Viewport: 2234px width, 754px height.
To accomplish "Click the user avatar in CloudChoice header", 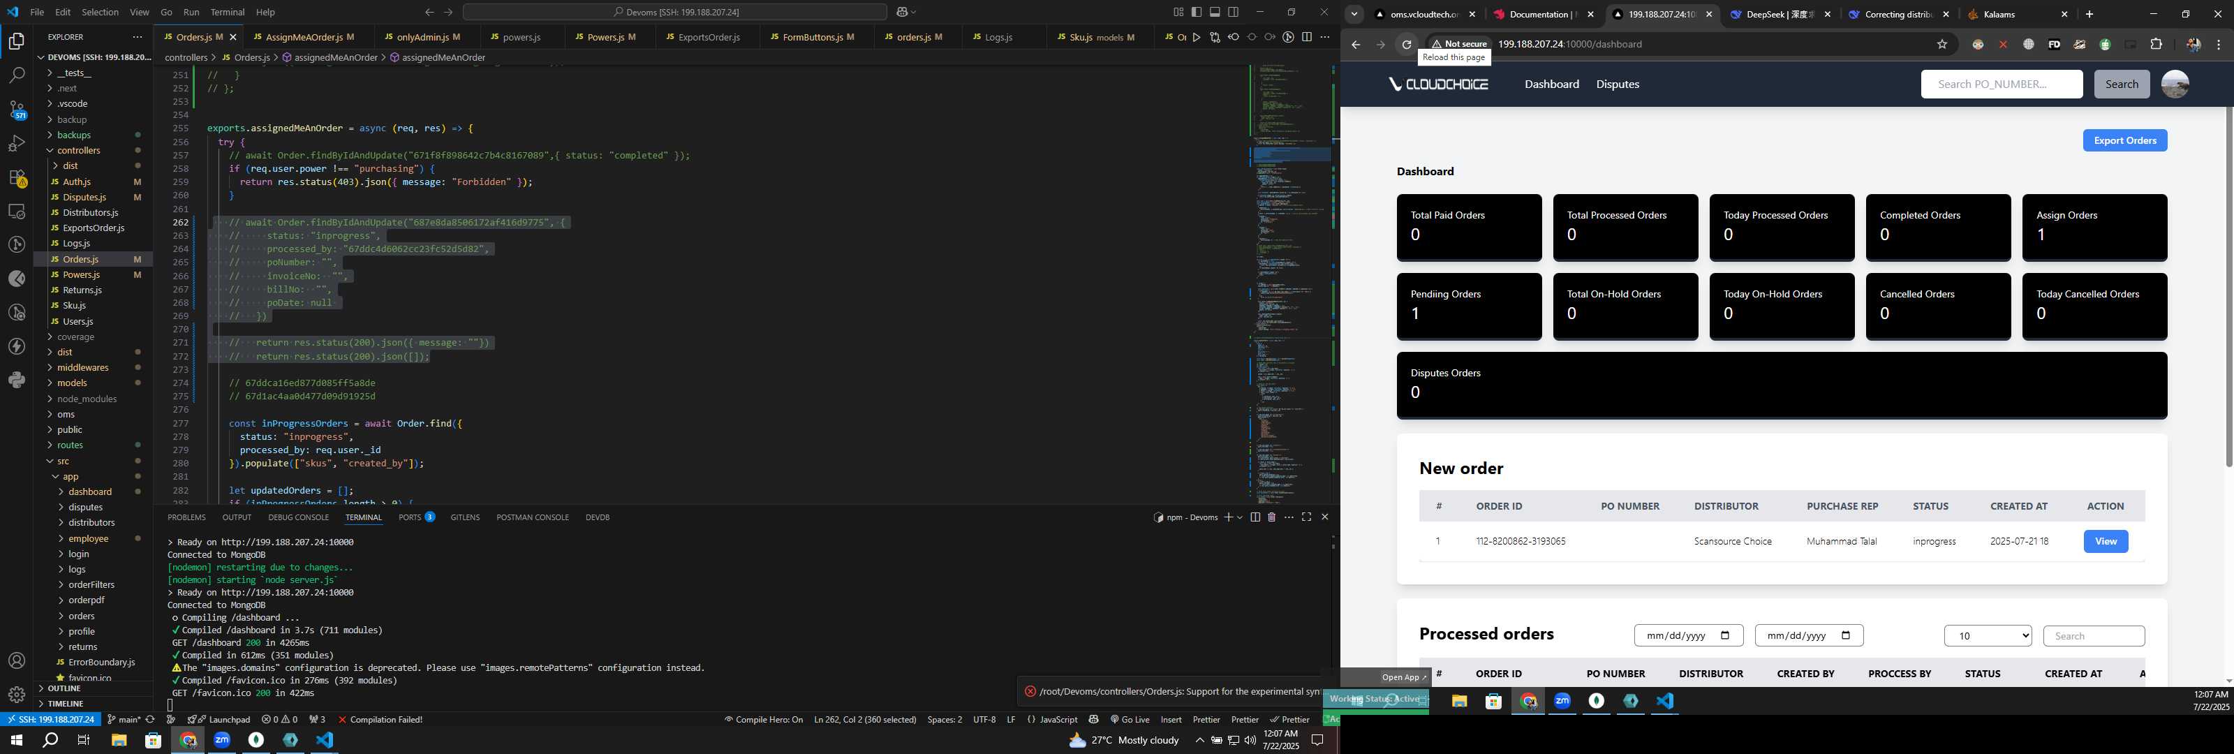I will coord(2174,84).
